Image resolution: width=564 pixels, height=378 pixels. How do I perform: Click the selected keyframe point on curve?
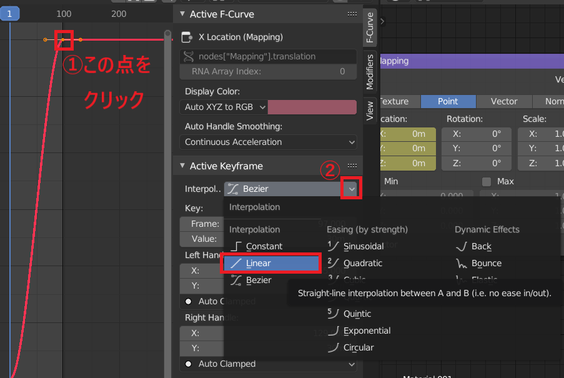(x=63, y=39)
